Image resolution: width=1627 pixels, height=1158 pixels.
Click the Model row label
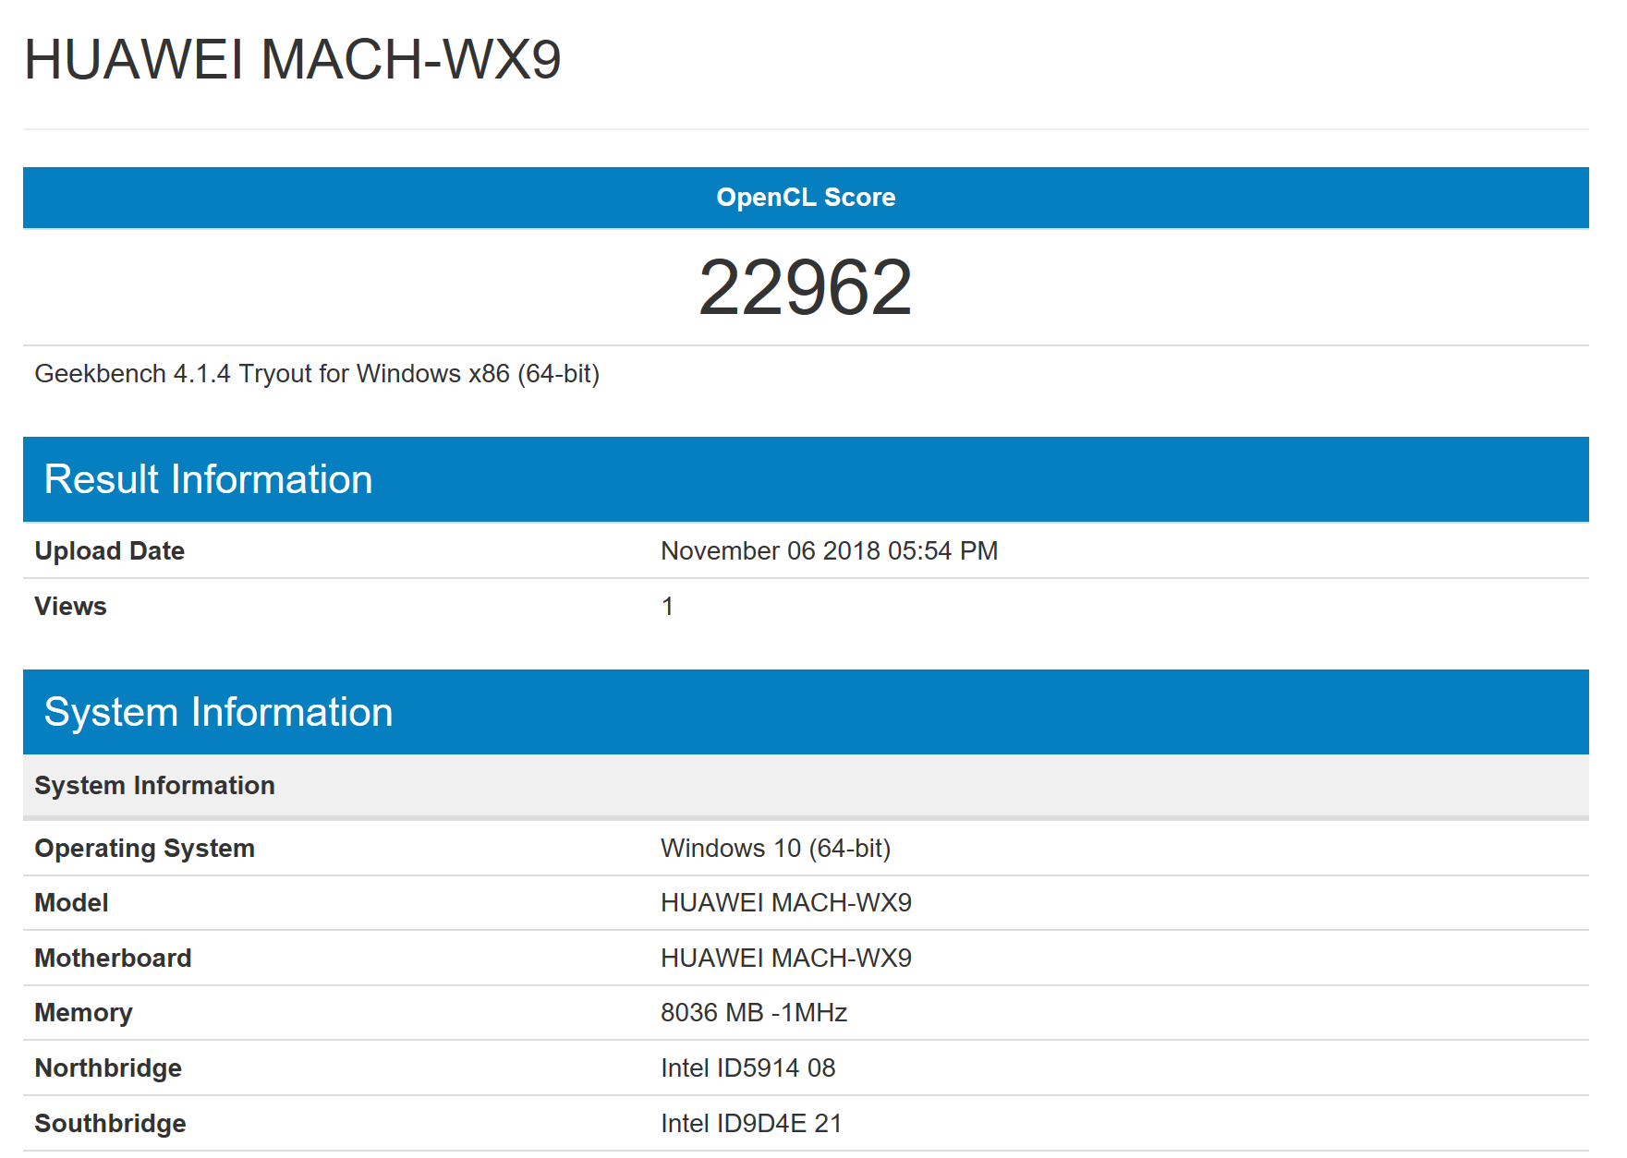tap(71, 903)
